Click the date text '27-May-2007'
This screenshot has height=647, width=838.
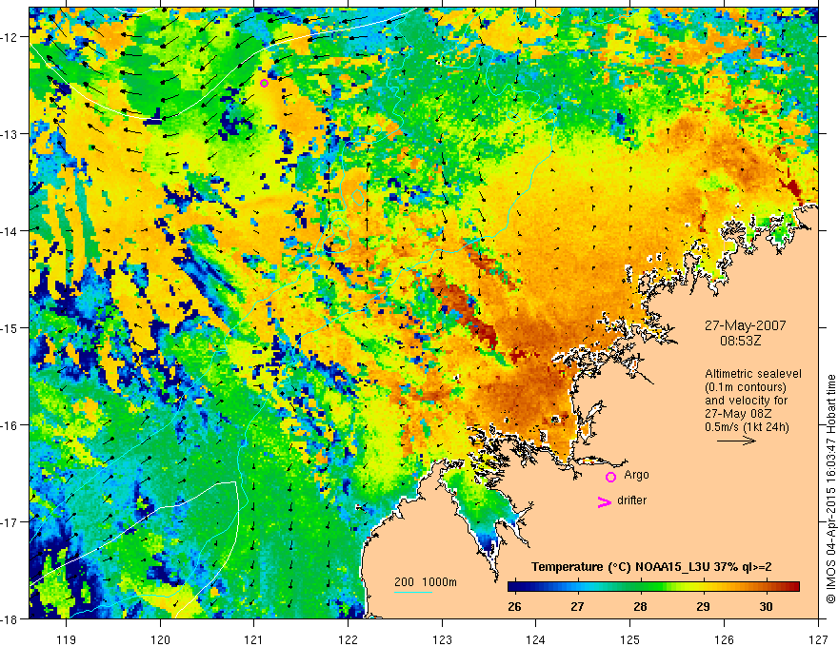745,325
